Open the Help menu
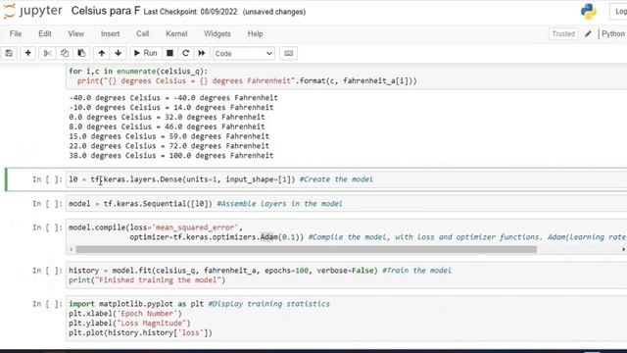The image size is (627, 353). coord(255,33)
